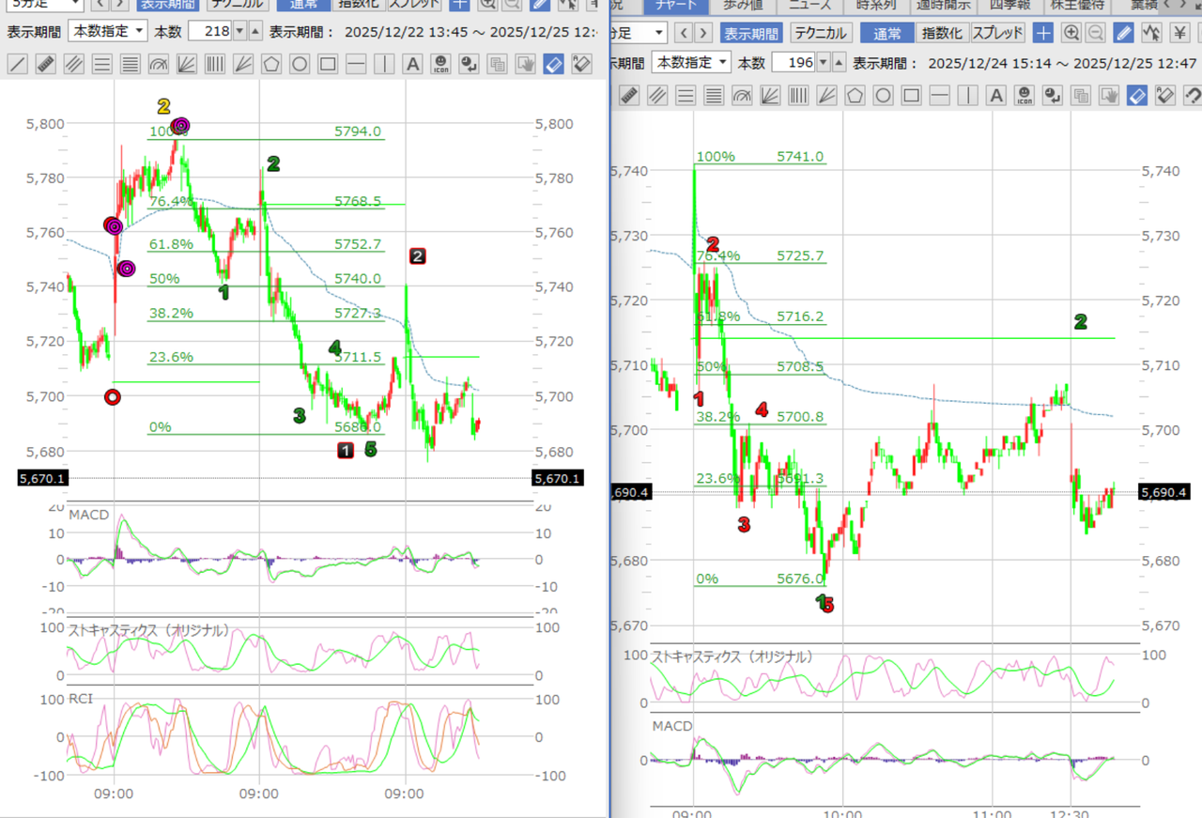Pick the pentagon shape tool in left chart
This screenshot has height=818, width=1202.
[271, 65]
